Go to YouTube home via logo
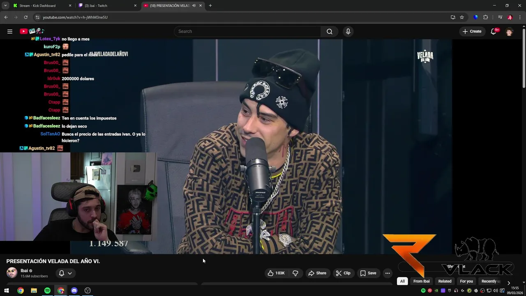This screenshot has width=526, height=296. (32, 31)
